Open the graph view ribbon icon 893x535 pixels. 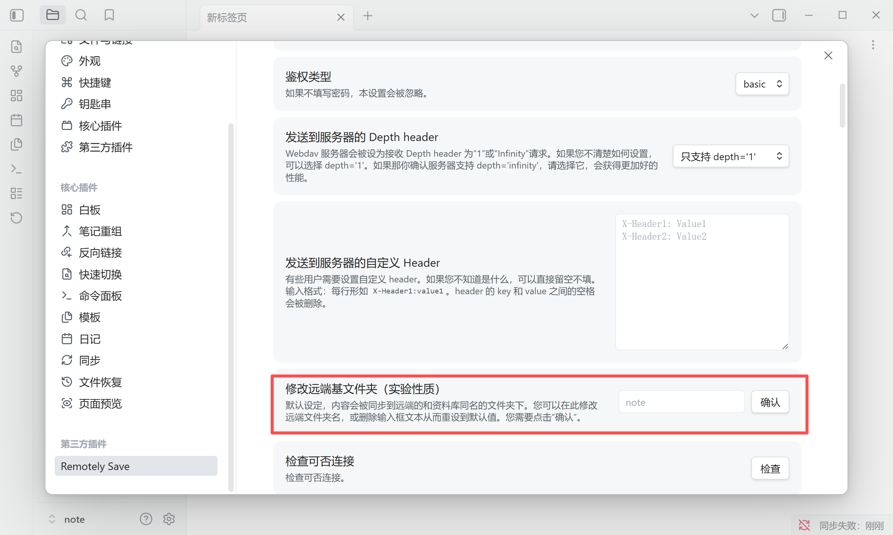coord(16,71)
